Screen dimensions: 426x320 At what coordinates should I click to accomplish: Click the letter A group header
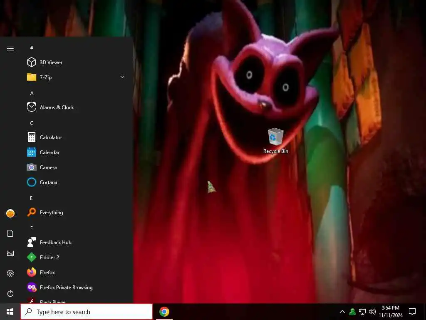32,93
